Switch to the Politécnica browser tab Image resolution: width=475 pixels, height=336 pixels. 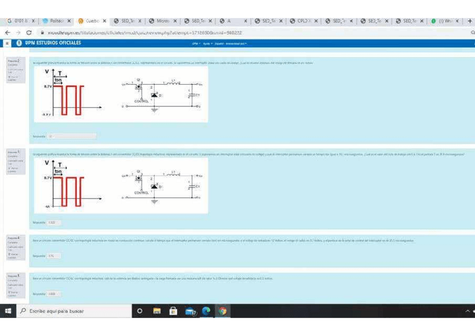coord(55,21)
